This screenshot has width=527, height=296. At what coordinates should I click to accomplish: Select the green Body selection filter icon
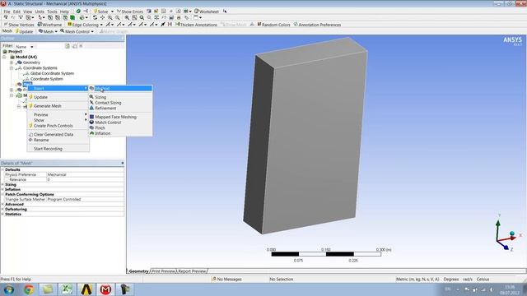click(72, 17)
